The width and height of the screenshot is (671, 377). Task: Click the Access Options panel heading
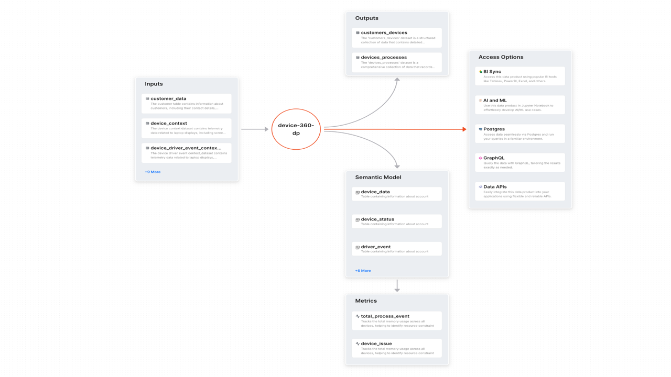coord(501,57)
